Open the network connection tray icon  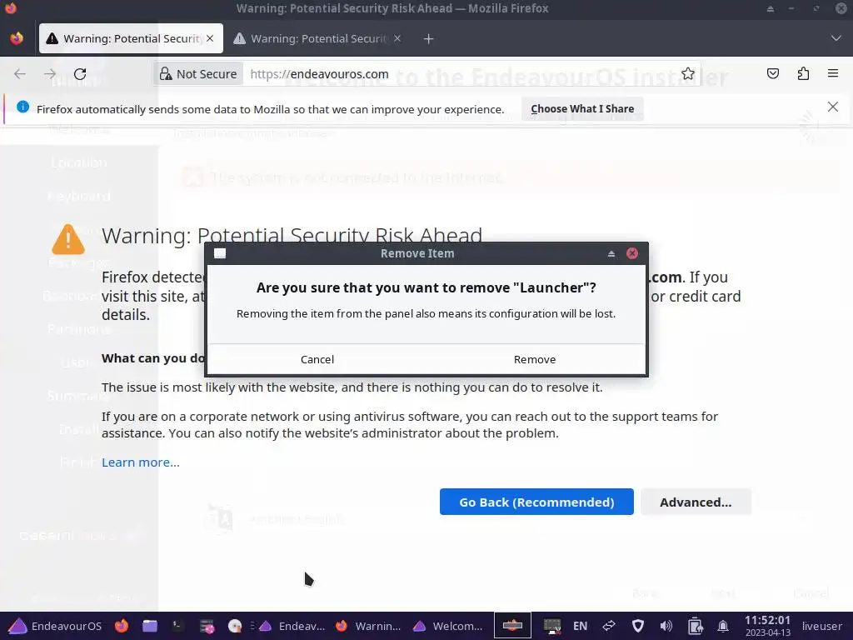pyautogui.click(x=609, y=626)
